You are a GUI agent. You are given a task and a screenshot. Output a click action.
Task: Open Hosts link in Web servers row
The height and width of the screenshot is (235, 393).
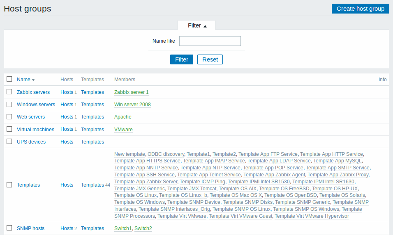pyautogui.click(x=67, y=117)
